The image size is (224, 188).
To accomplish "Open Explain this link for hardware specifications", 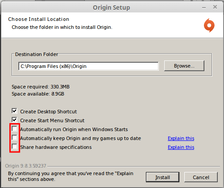I will [181, 147].
